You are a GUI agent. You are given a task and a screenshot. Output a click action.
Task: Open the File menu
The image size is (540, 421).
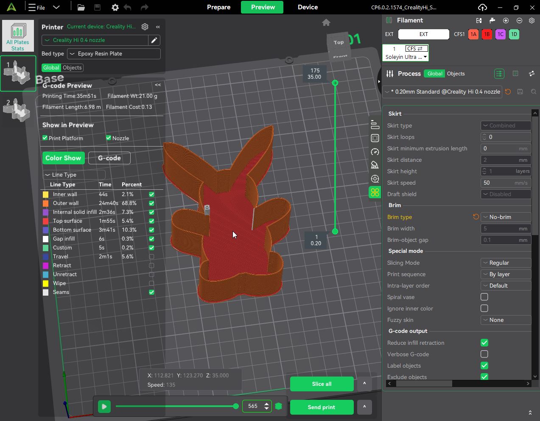tap(37, 7)
